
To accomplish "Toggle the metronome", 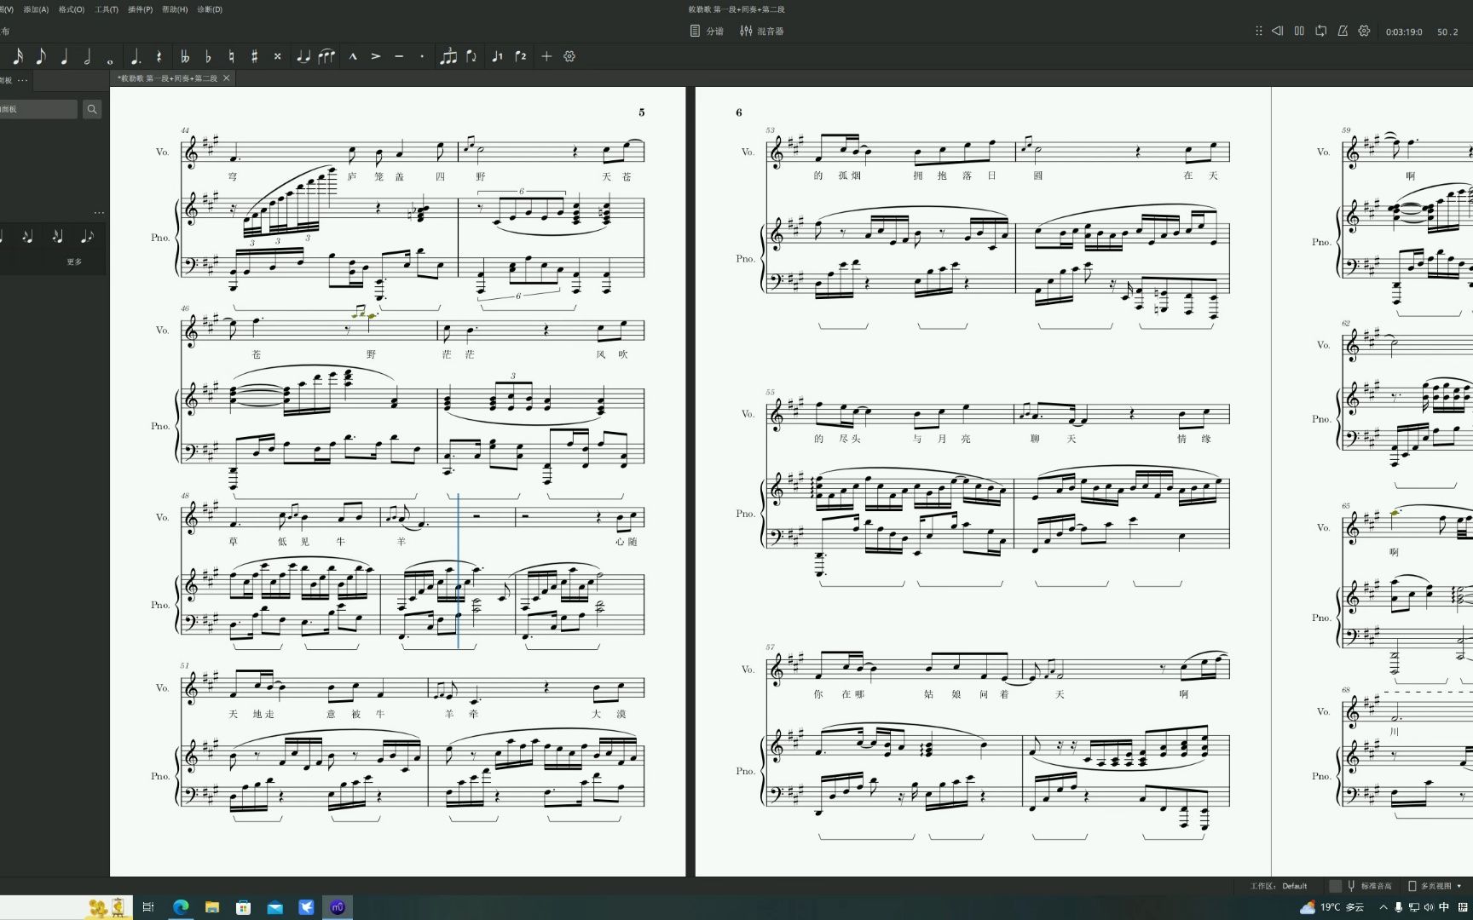I will pyautogui.click(x=1343, y=31).
